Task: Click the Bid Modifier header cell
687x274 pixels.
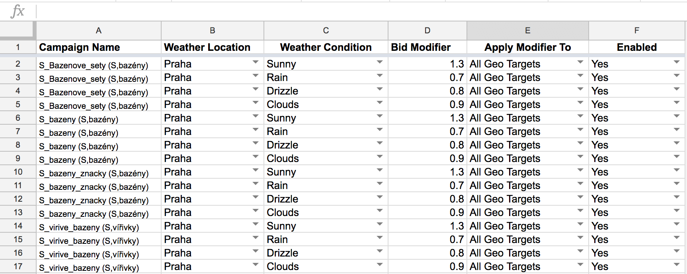Action: pyautogui.click(x=427, y=47)
